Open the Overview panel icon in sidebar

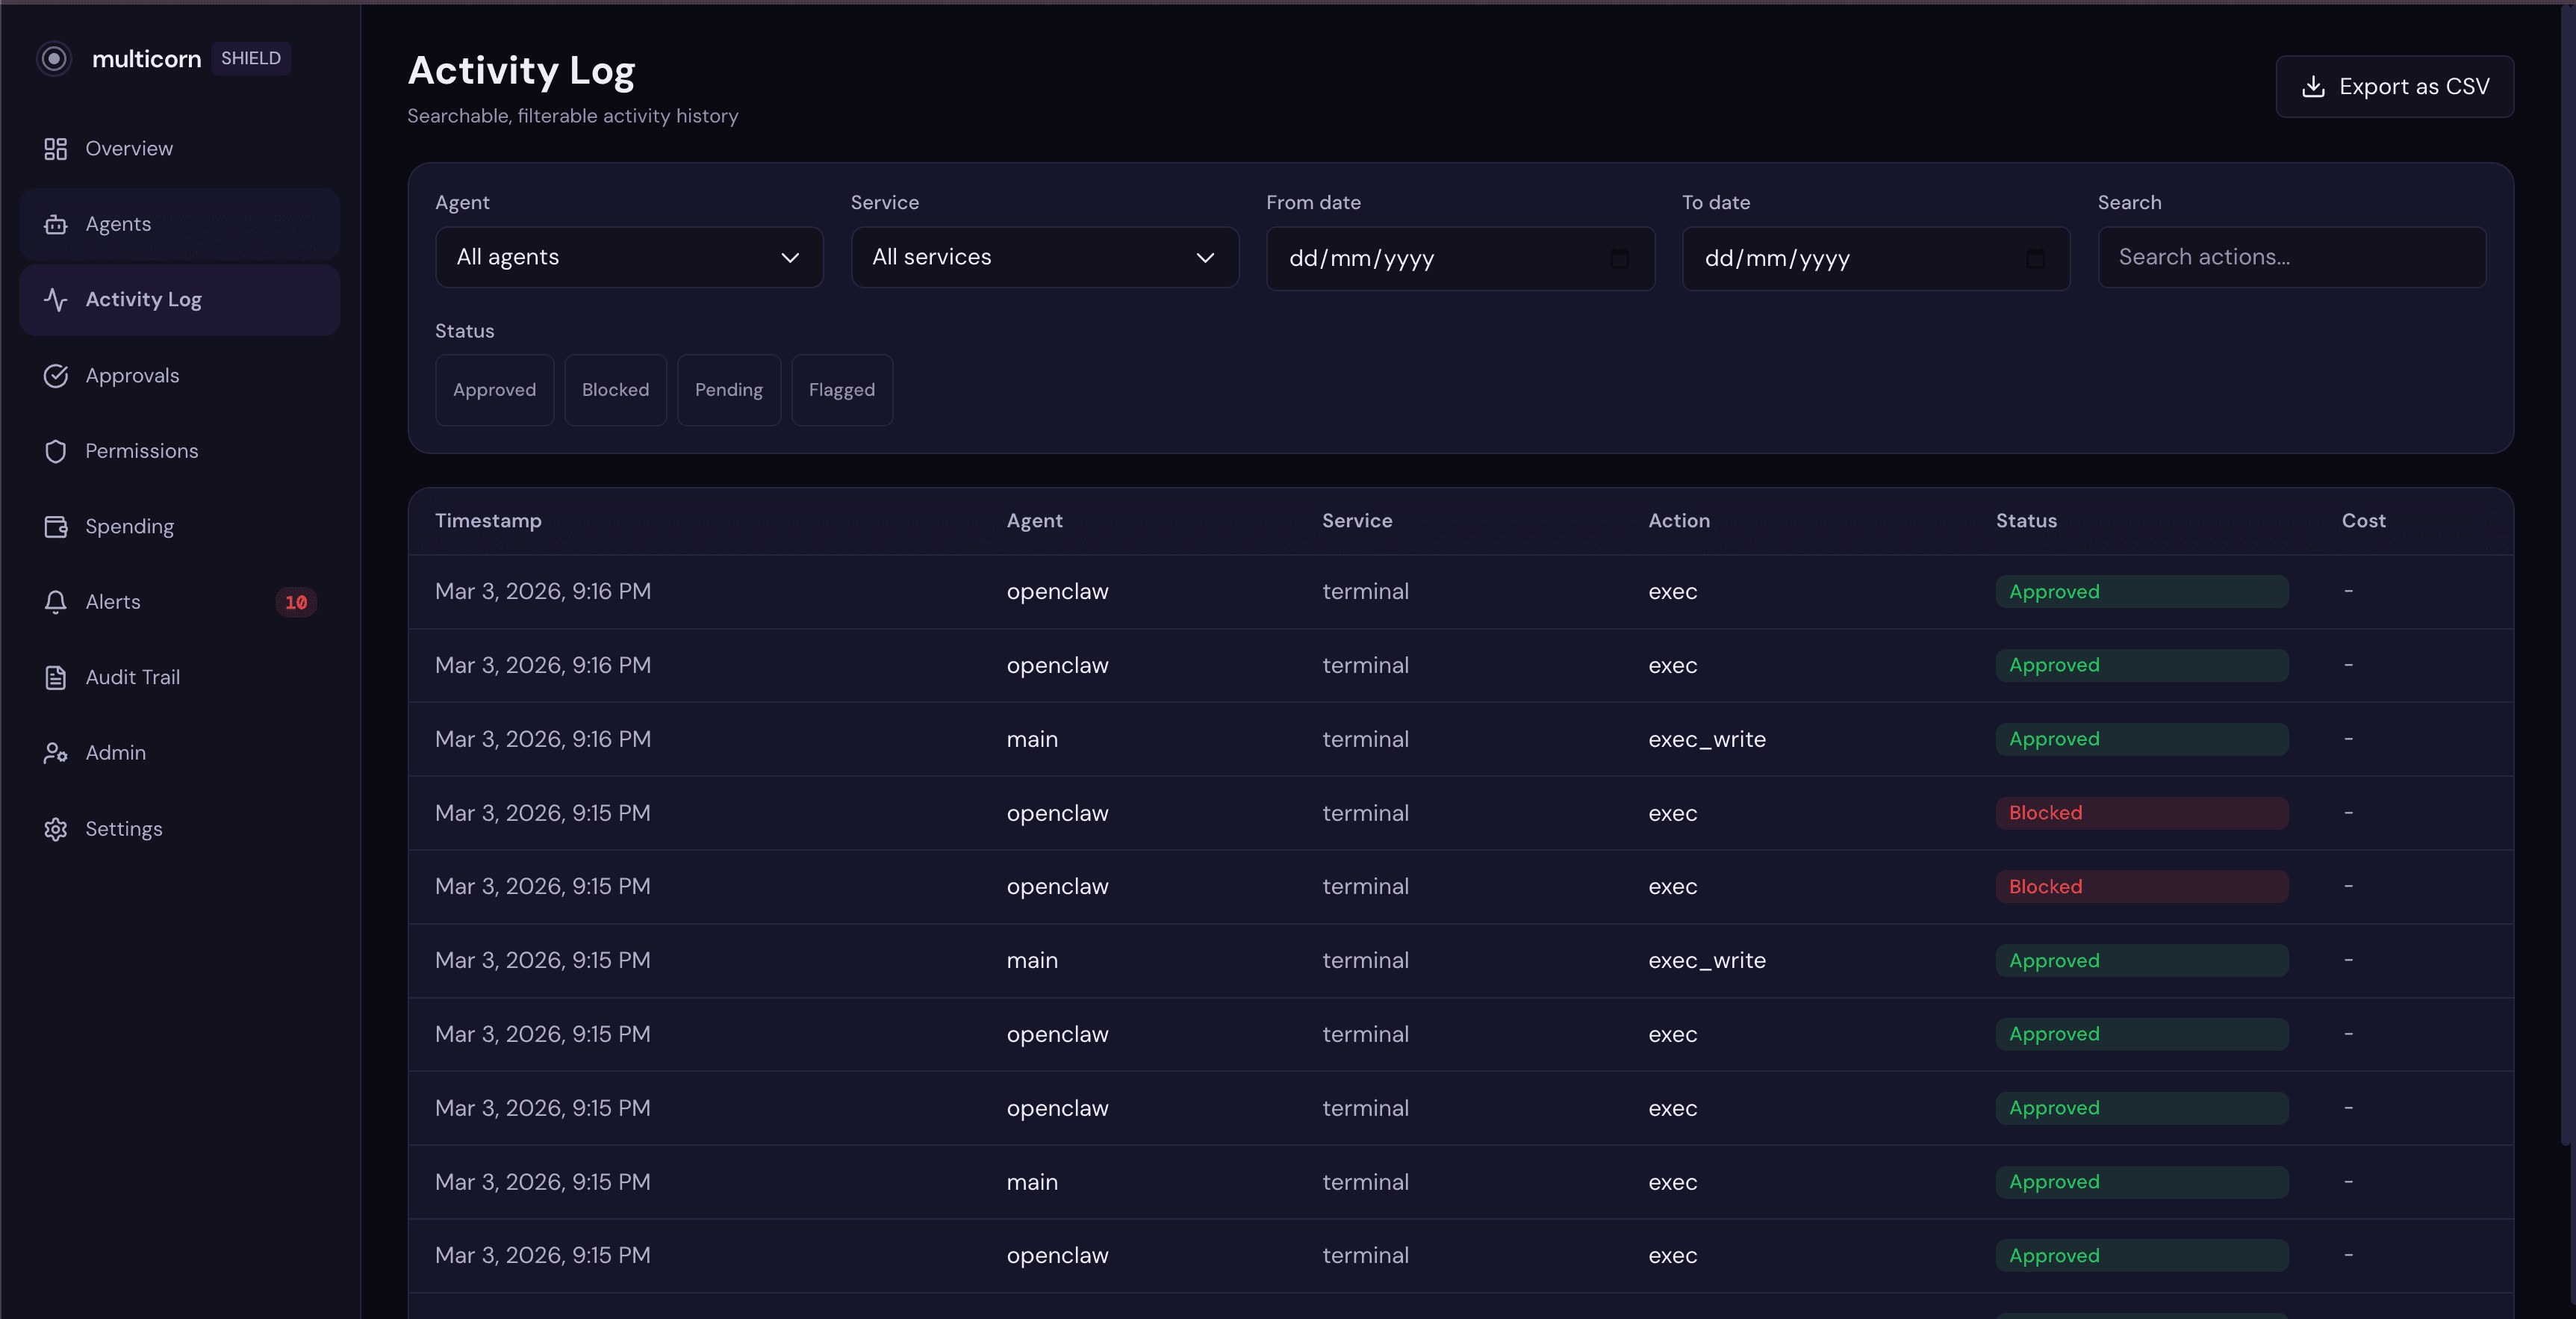tap(56, 148)
